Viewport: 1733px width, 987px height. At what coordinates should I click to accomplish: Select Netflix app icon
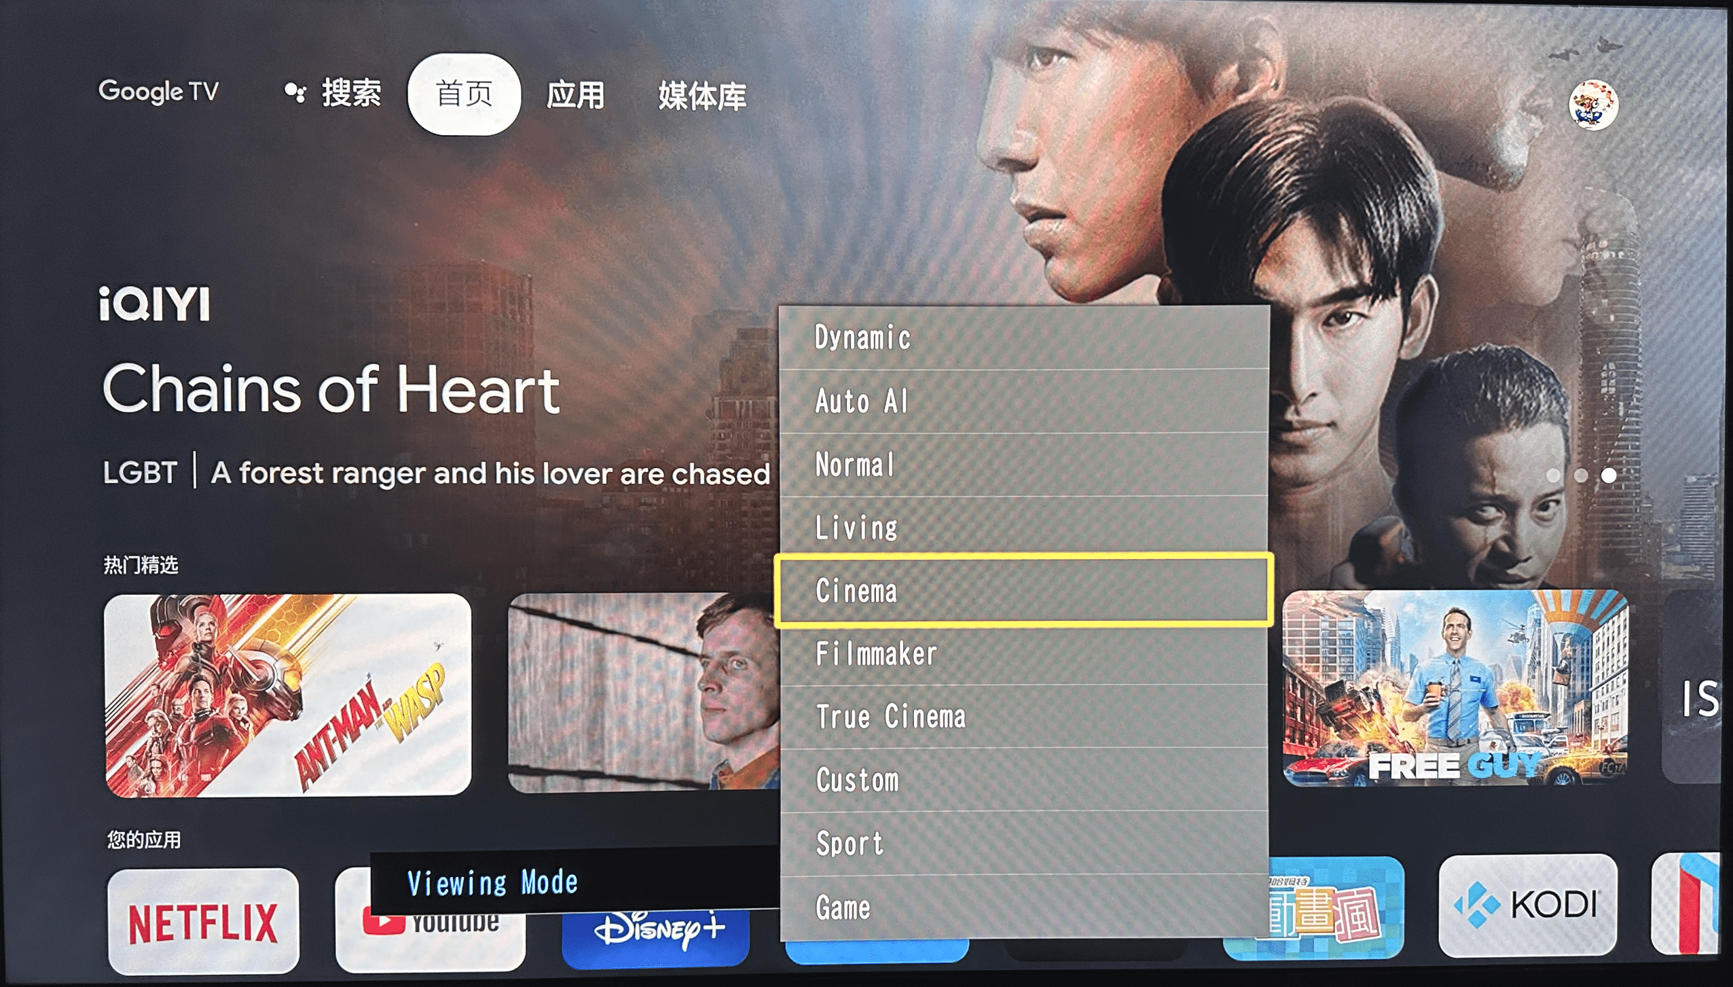point(185,922)
